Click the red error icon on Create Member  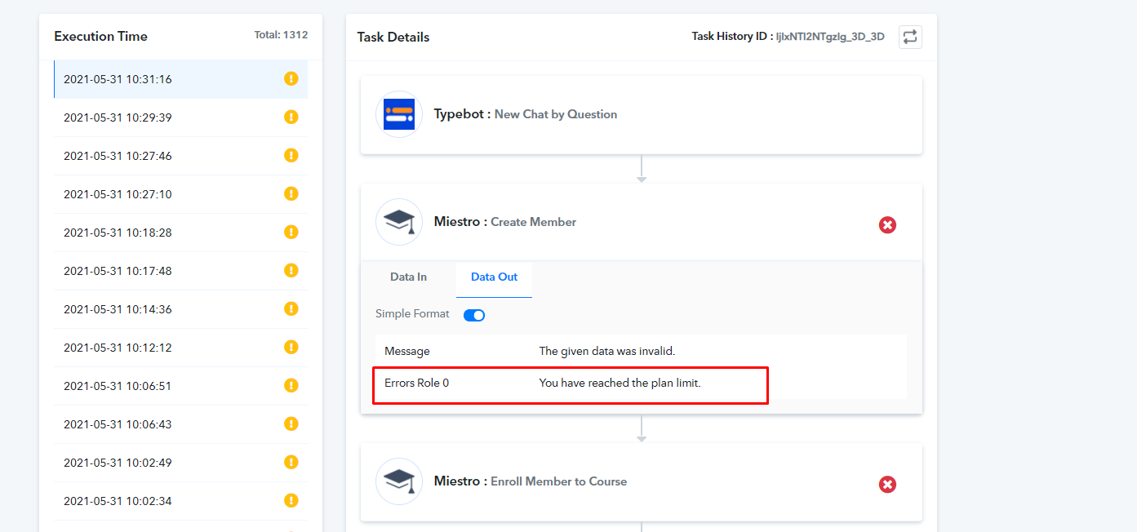coord(887,224)
